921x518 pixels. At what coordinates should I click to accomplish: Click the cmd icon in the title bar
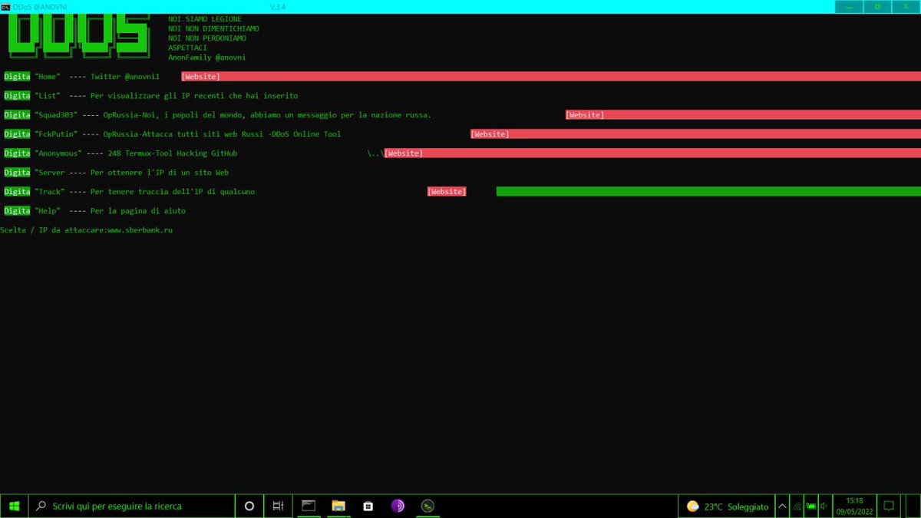click(5, 7)
